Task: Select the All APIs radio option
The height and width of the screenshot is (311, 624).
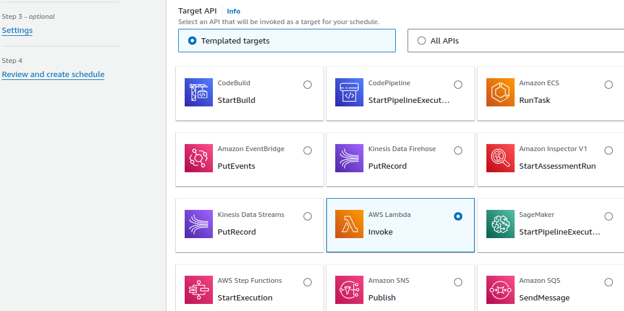Action: (421, 41)
